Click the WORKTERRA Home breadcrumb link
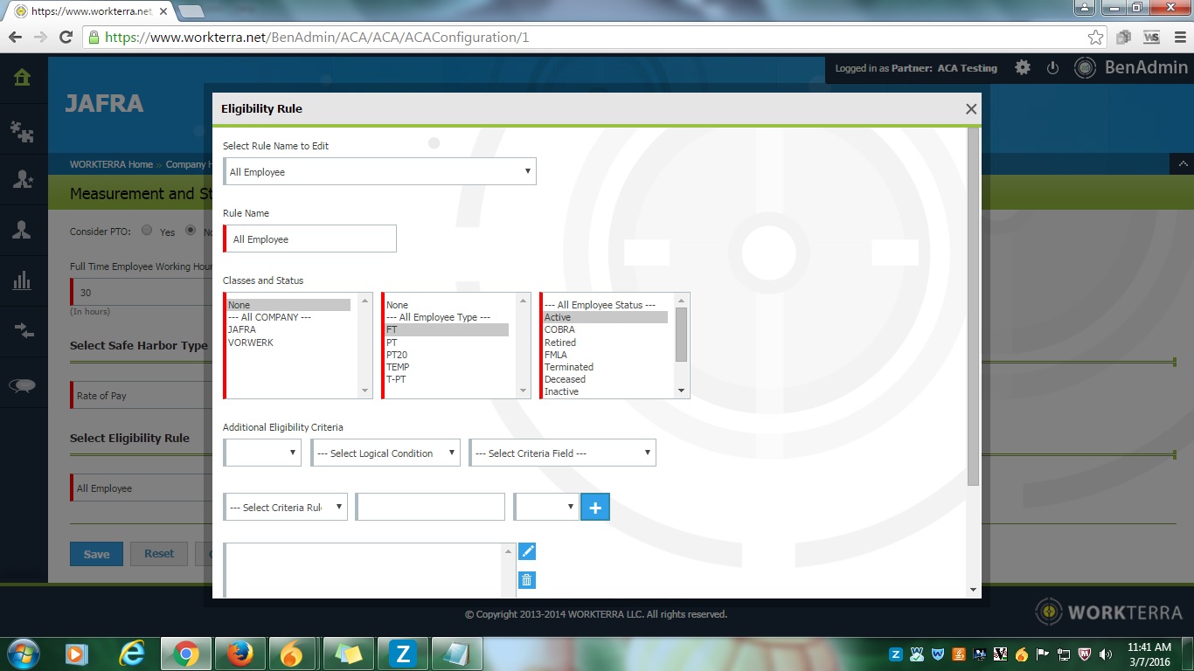This screenshot has width=1194, height=671. pos(111,164)
